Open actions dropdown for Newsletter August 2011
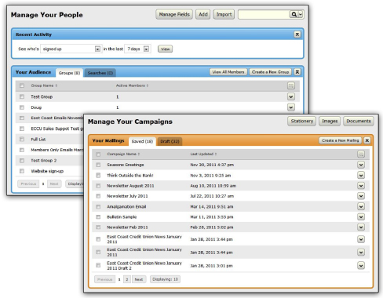 (361, 186)
